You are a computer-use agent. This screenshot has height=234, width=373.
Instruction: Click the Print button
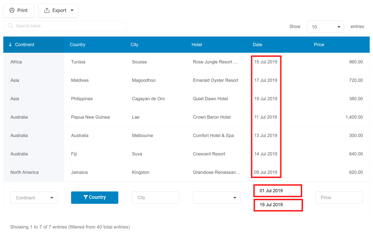19,10
